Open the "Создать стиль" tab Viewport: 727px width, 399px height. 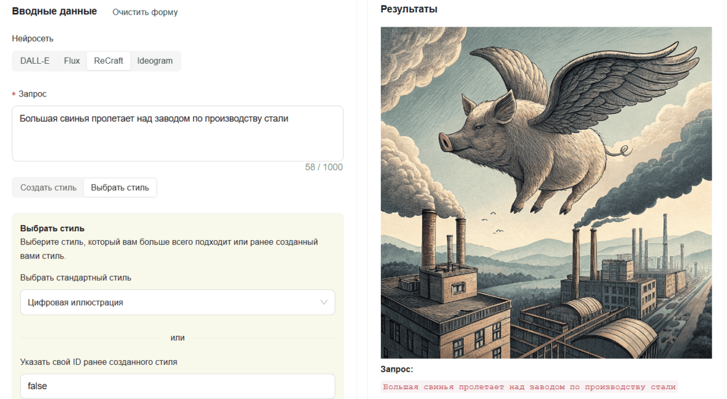point(48,187)
